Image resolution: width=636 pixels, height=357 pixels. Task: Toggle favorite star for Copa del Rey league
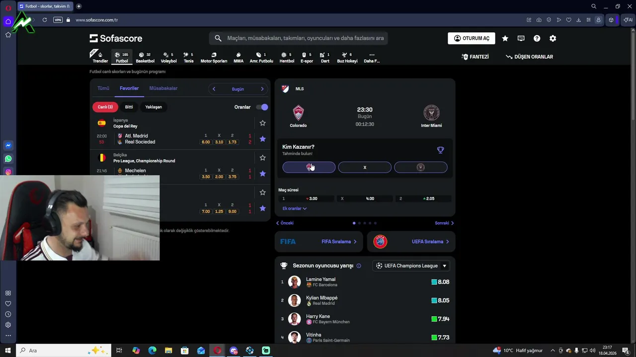click(x=262, y=123)
